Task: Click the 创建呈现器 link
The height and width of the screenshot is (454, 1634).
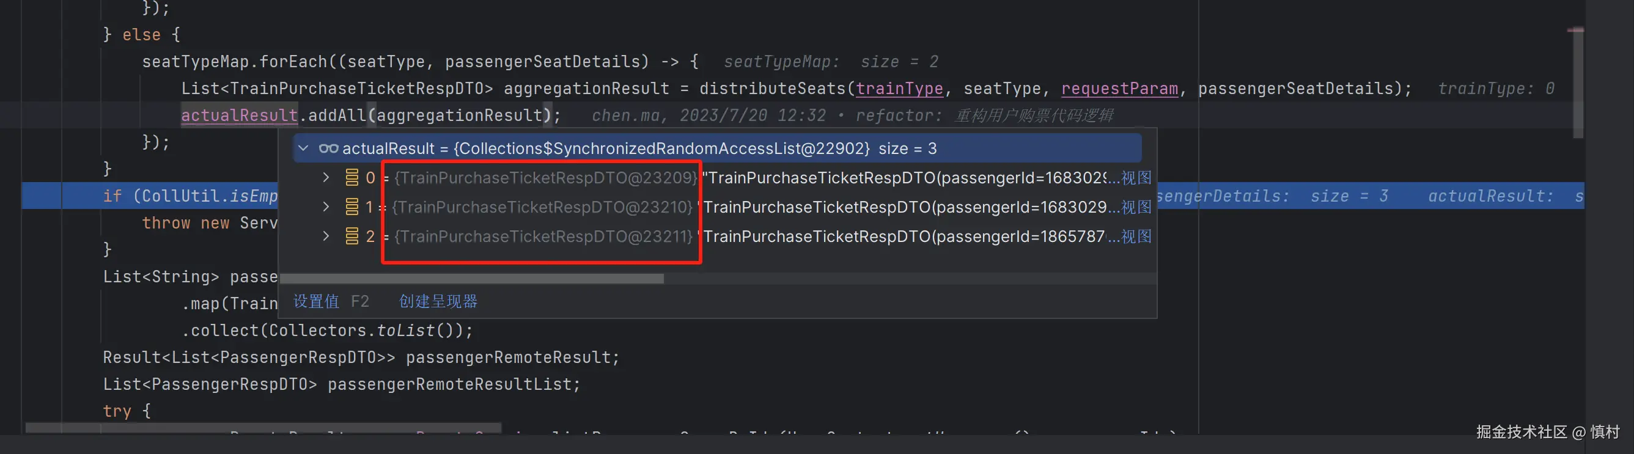Action: [438, 301]
